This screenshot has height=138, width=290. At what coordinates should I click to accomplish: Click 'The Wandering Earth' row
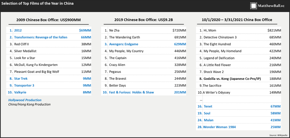(144, 37)
